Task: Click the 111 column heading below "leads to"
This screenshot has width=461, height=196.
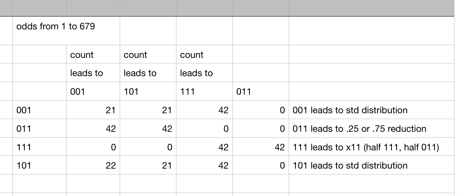Action: [x=188, y=92]
